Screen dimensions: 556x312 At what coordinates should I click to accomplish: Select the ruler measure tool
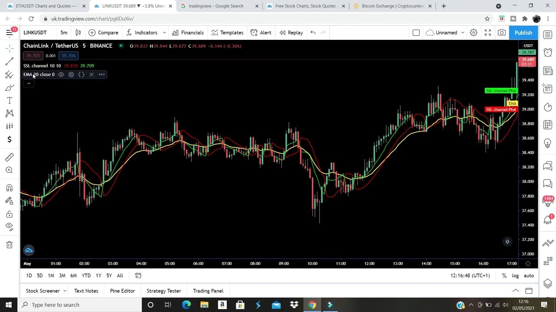9,157
